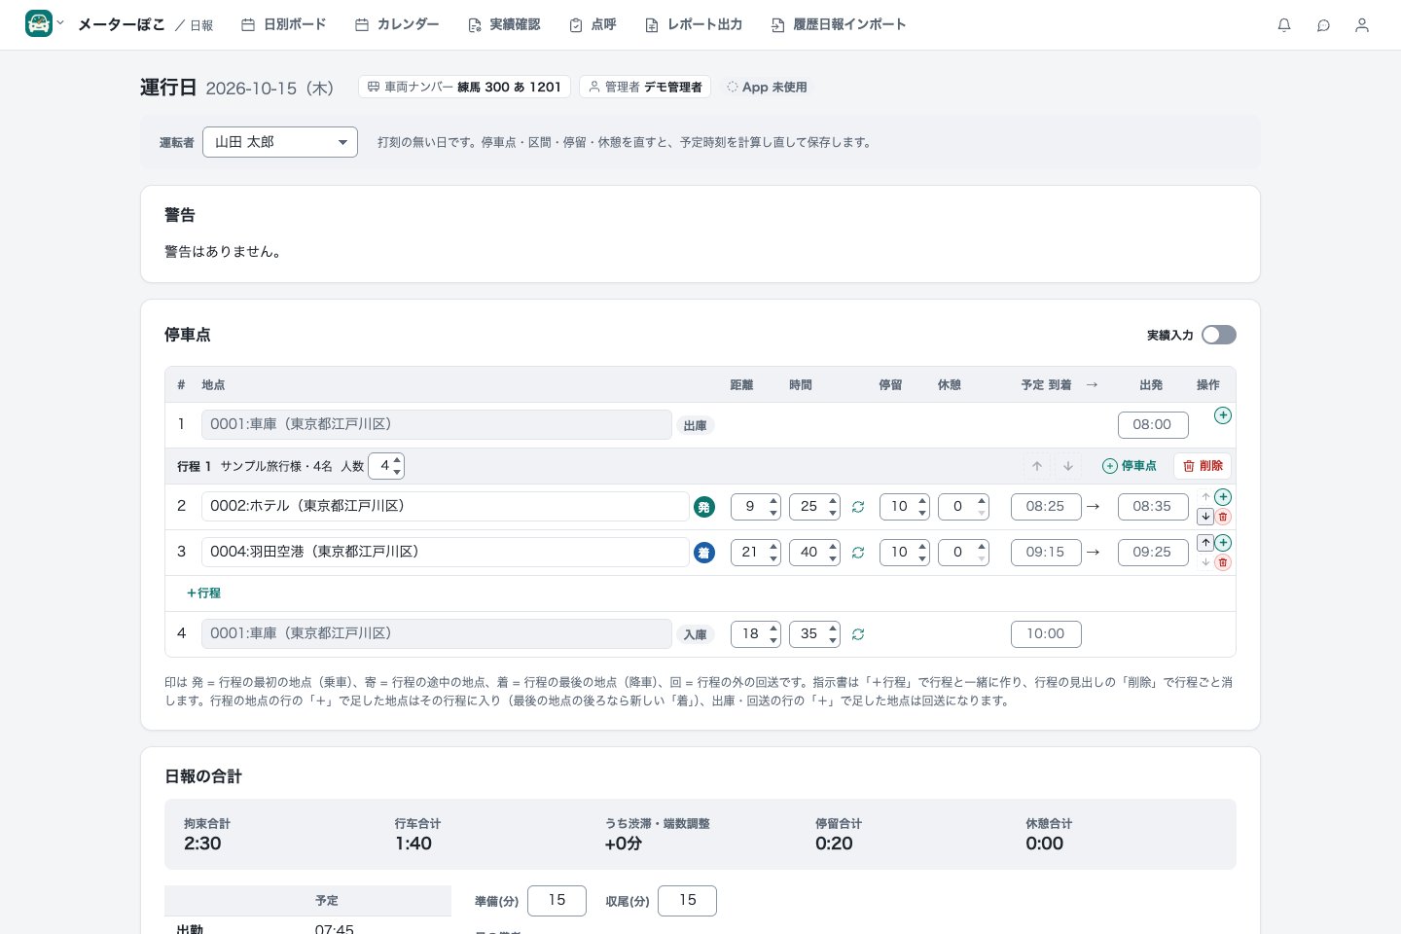Image resolution: width=1401 pixels, height=934 pixels.
Task: Open 履歴日報インポート tab
Action: (x=838, y=24)
